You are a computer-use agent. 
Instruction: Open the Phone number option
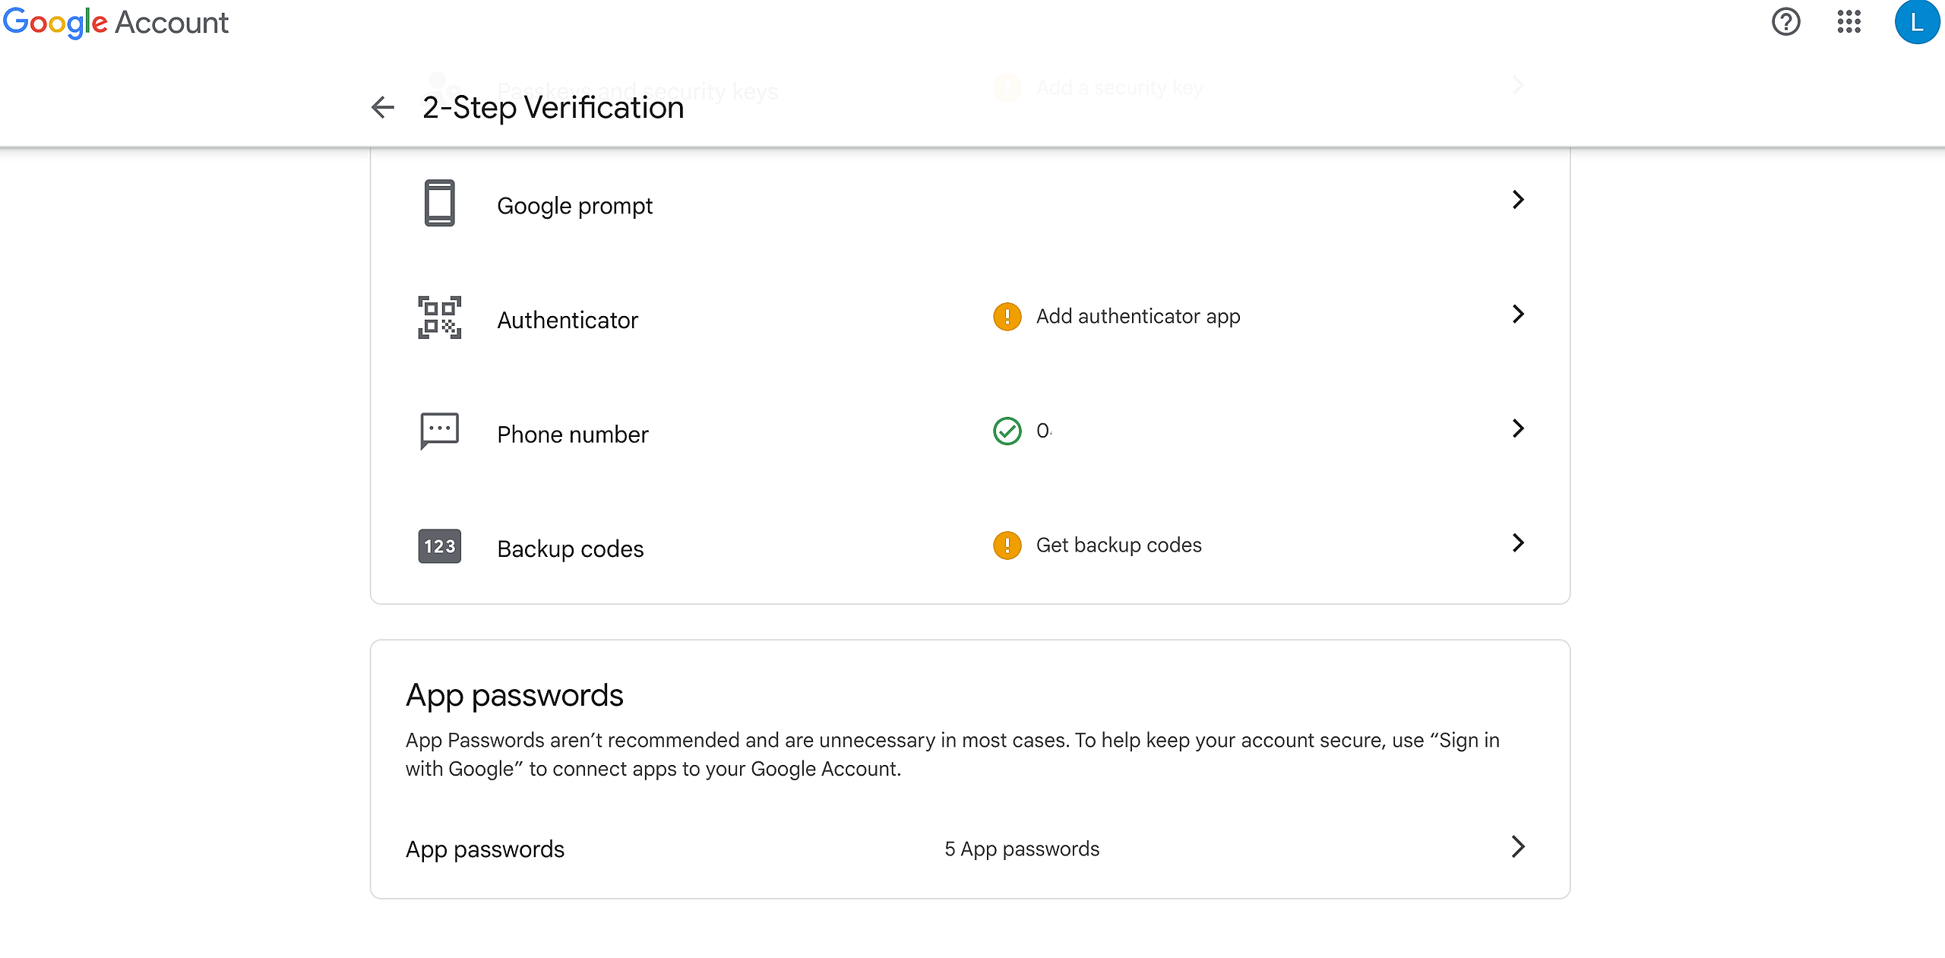click(970, 432)
